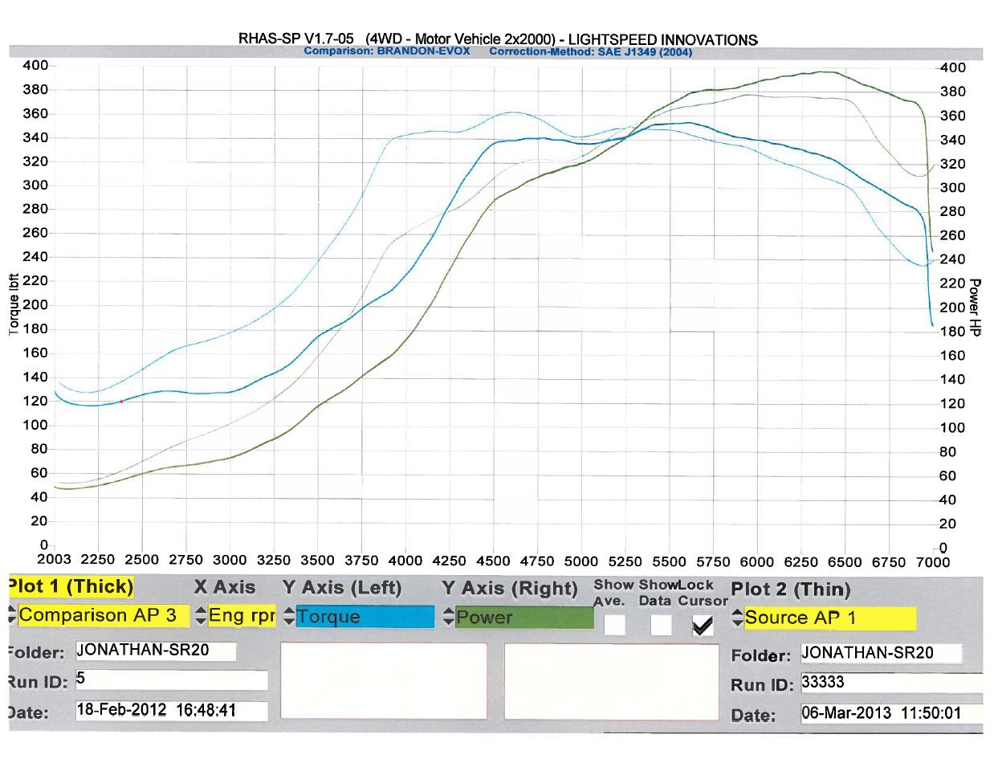Click the Plot 1 (Thick) label

coord(71,586)
